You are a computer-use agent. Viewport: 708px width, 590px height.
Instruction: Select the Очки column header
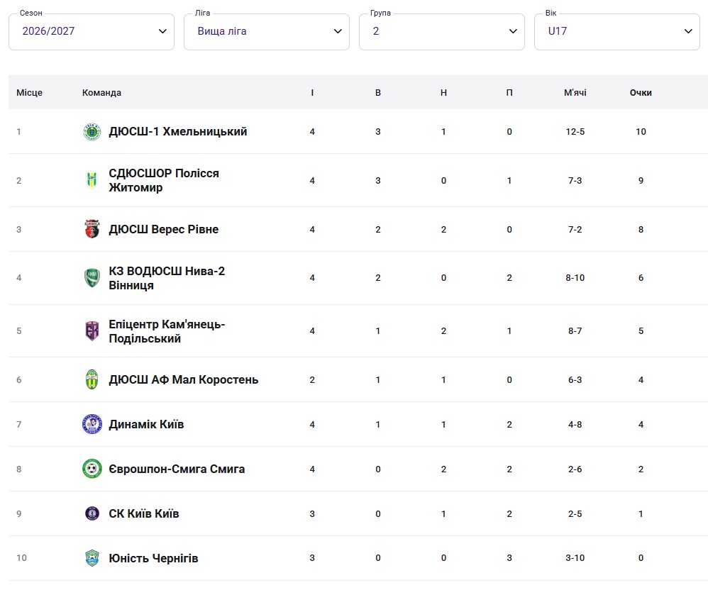pos(641,92)
